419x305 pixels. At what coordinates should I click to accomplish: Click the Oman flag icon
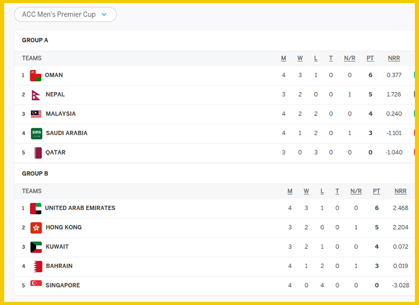tap(35, 75)
